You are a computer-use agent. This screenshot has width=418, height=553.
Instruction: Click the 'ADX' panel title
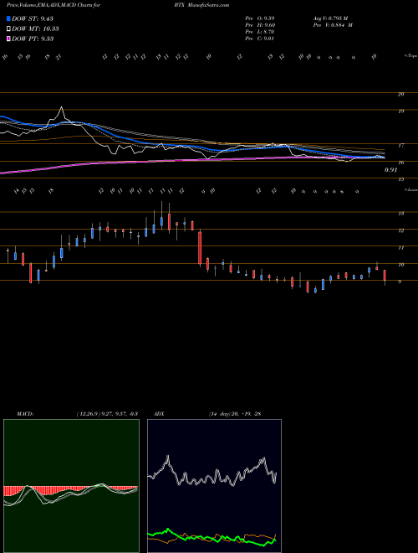click(x=160, y=414)
